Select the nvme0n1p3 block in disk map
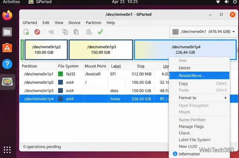The width and height of the screenshot is (239, 158). tap(101, 50)
